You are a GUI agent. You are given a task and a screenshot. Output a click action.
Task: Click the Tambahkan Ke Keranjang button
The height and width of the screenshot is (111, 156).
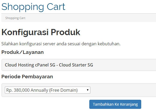tap(115, 104)
